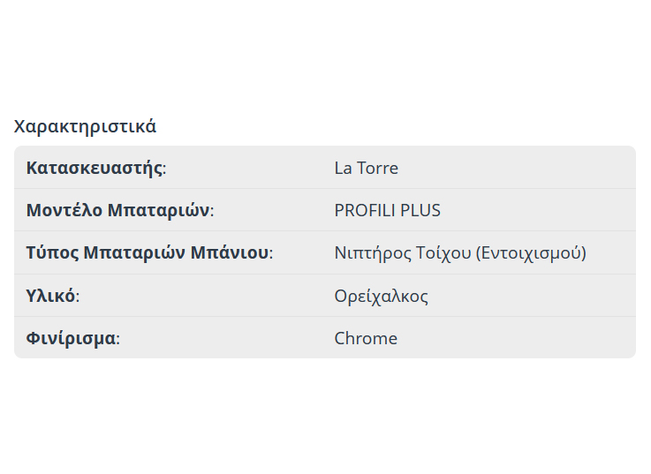Screen dimensions: 651x474
Task: Select the PROFILI PLUS model value
Action: click(x=387, y=211)
